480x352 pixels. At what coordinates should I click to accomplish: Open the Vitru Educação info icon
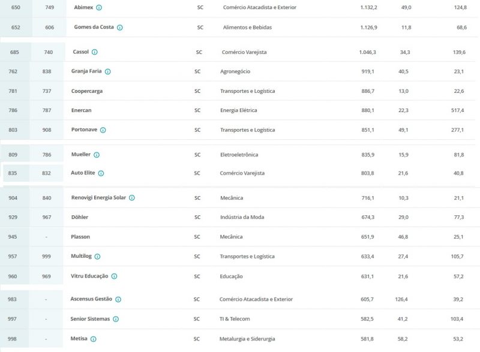(x=114, y=276)
